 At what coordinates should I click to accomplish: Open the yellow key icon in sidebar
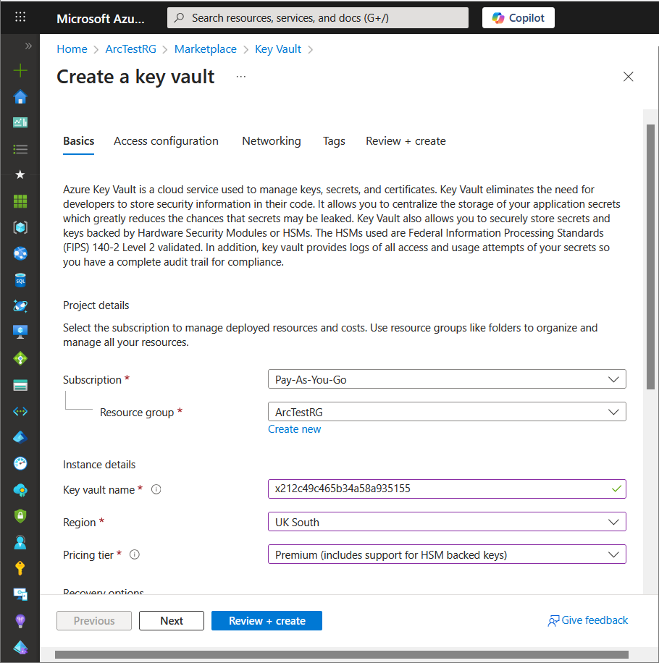[20, 568]
